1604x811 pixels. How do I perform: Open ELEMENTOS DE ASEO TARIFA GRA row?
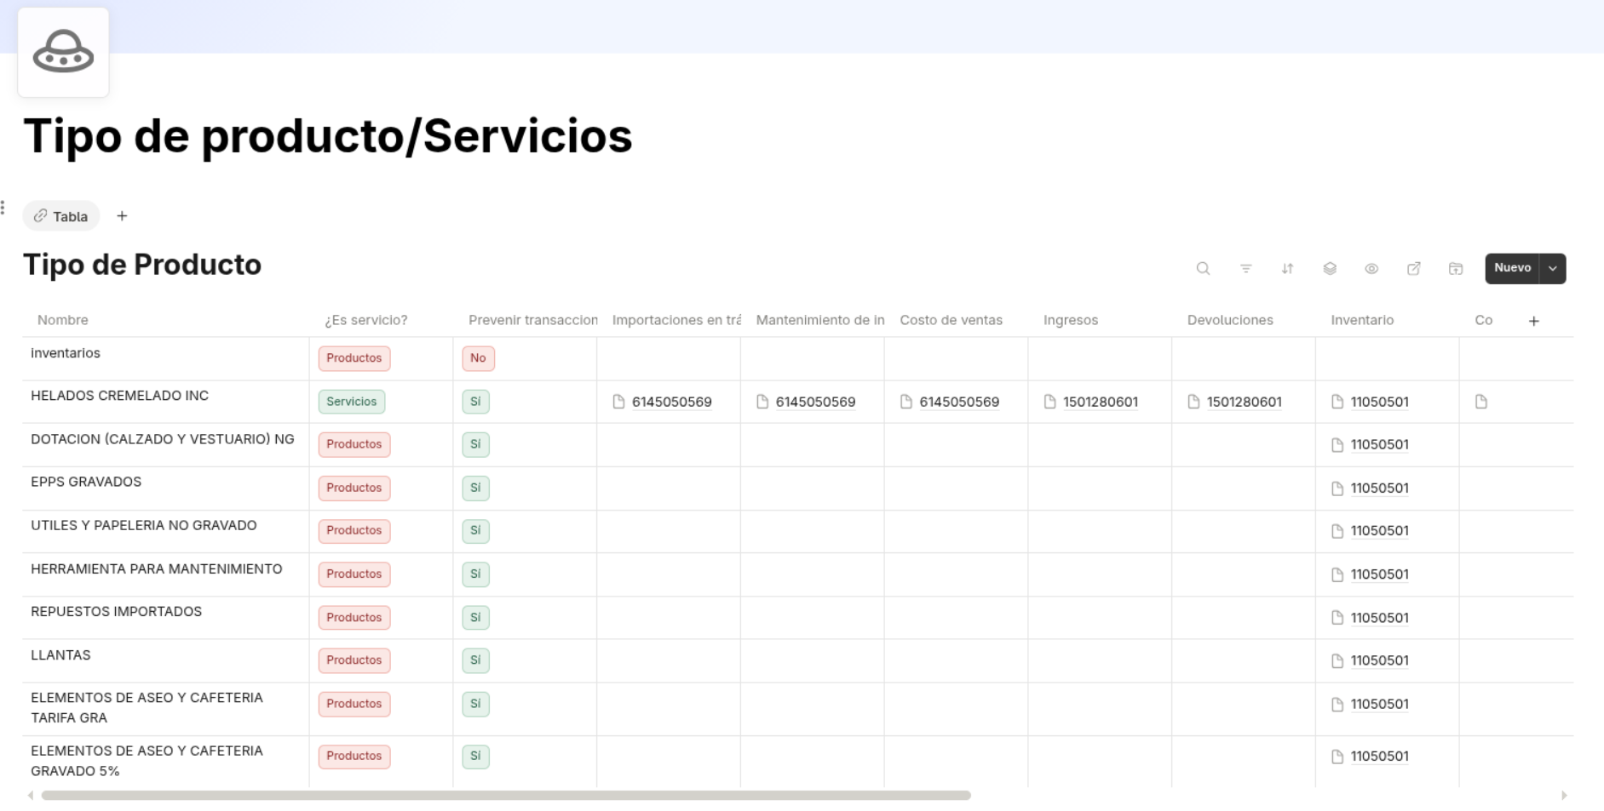(147, 707)
